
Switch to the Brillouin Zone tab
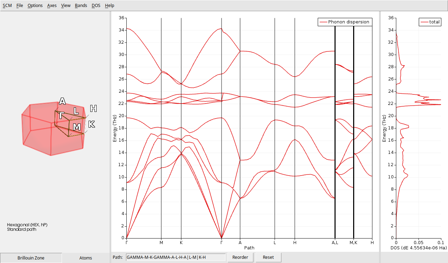click(x=31, y=258)
